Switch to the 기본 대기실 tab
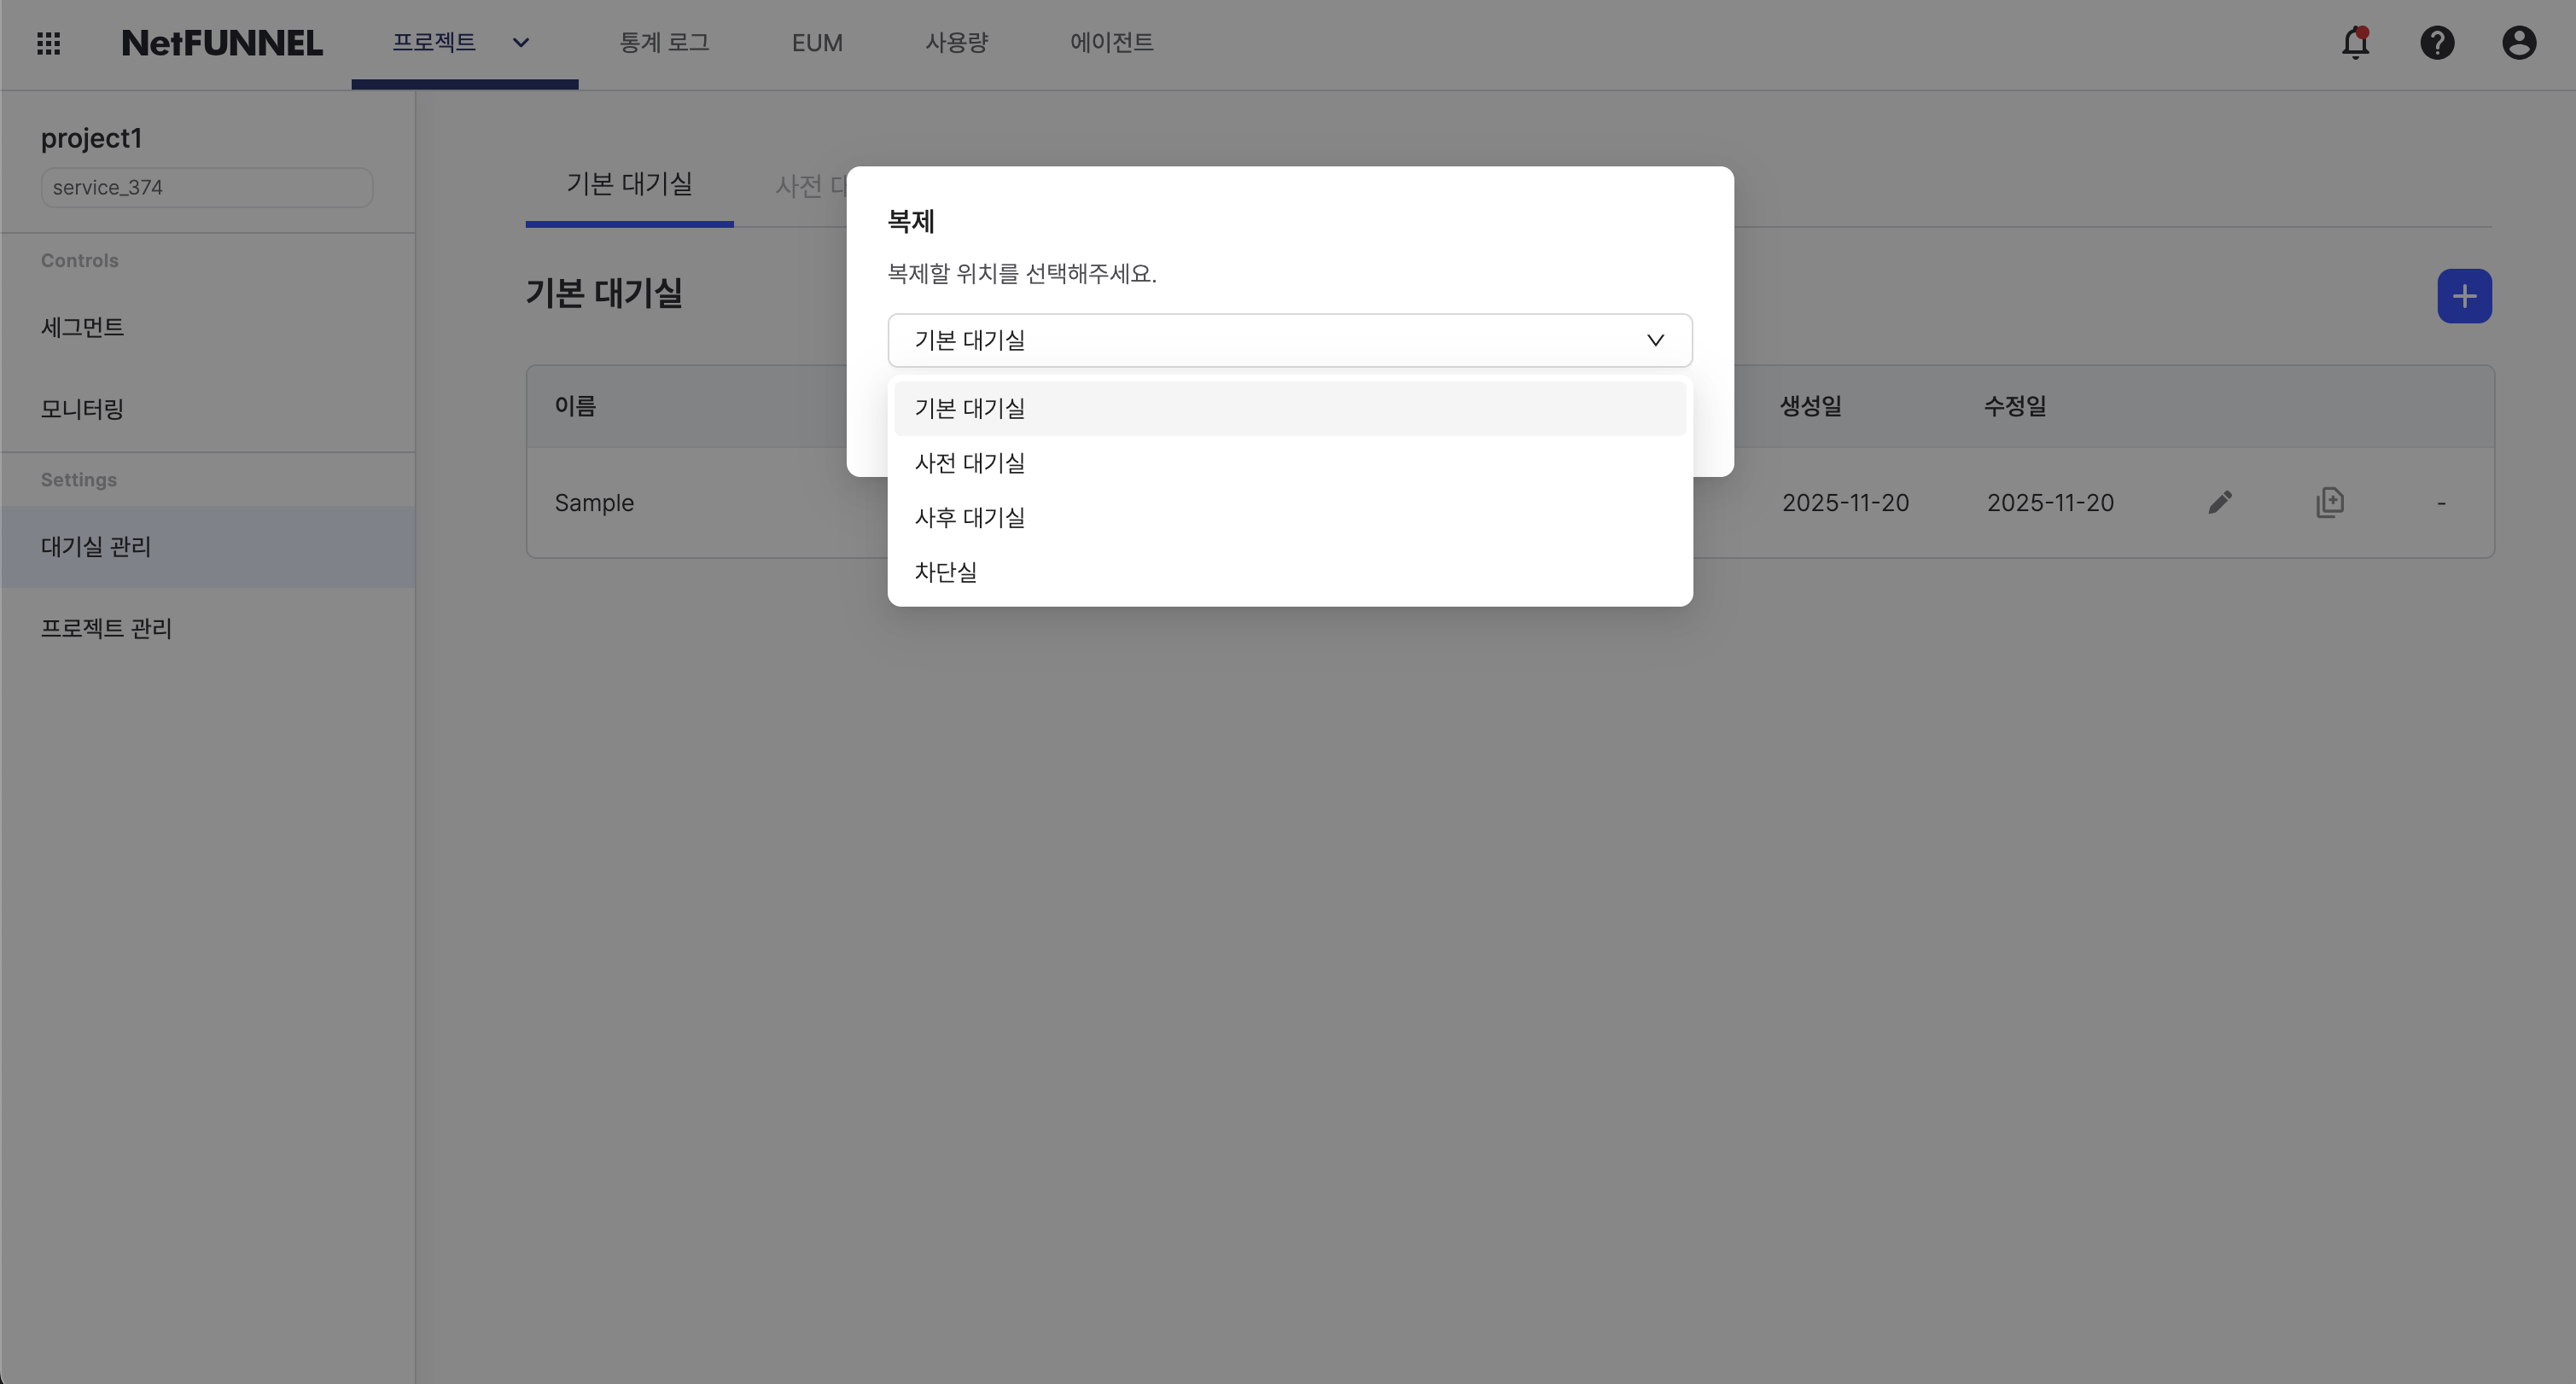The image size is (2576, 1384). tap(628, 184)
